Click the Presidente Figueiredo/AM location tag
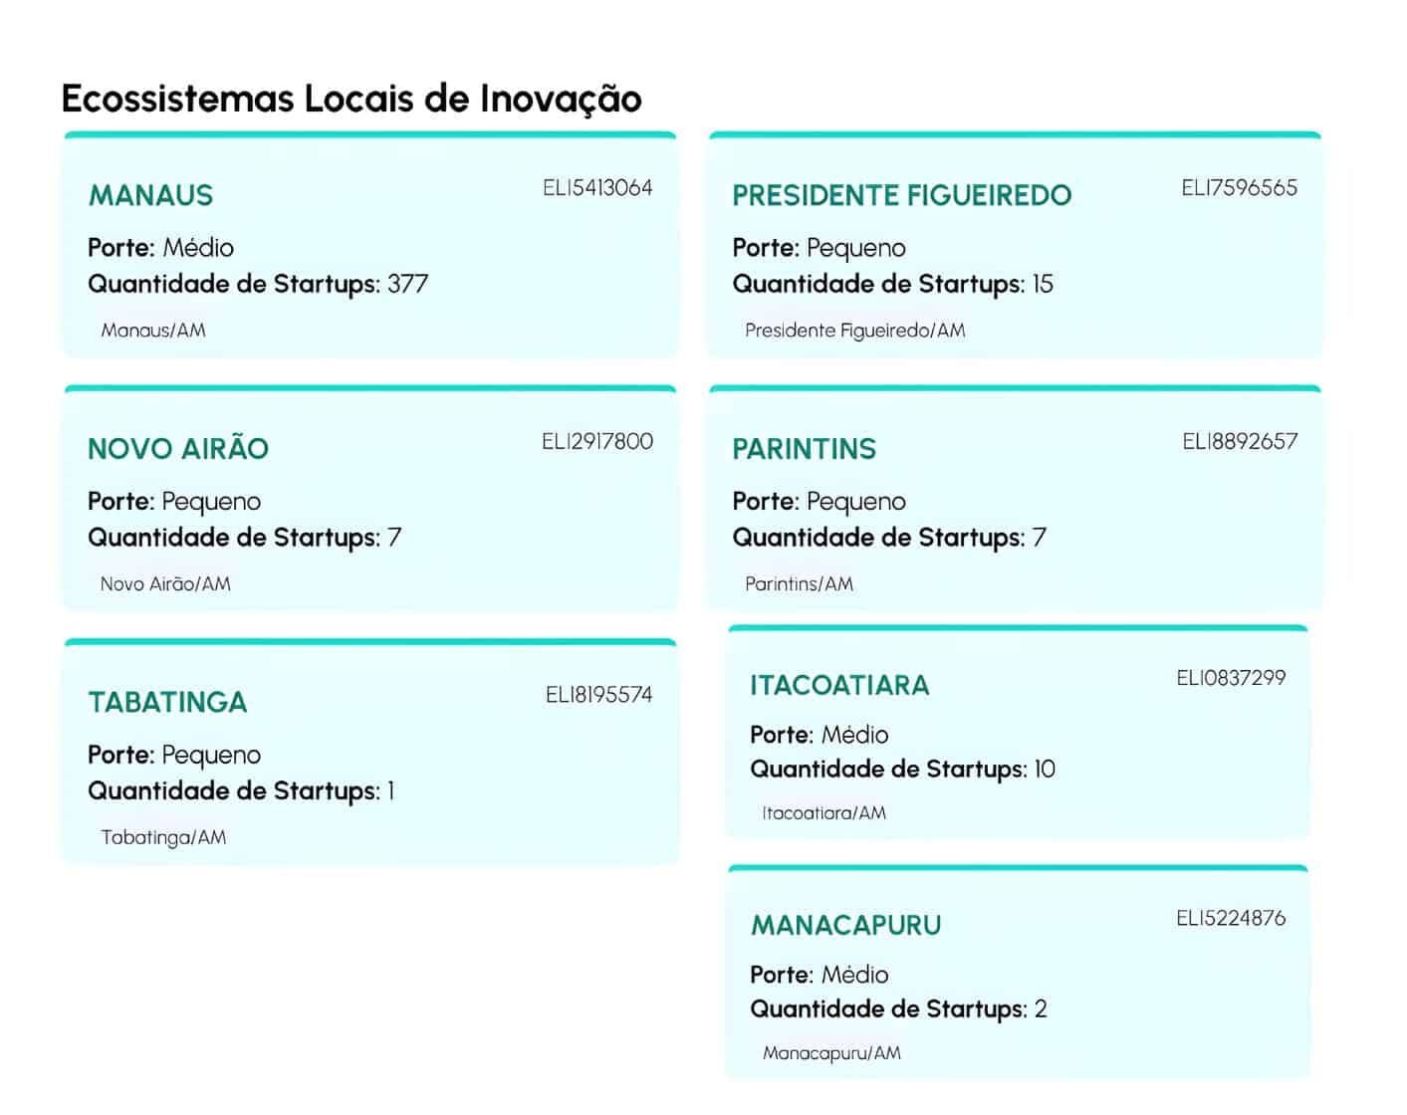Screen dimensions: 1407x1115 click(x=854, y=331)
